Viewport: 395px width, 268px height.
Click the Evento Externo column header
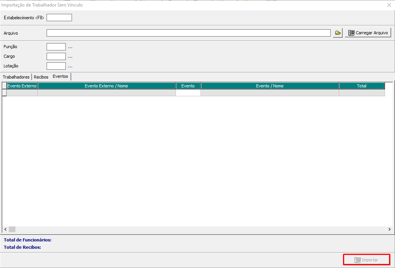click(22, 86)
